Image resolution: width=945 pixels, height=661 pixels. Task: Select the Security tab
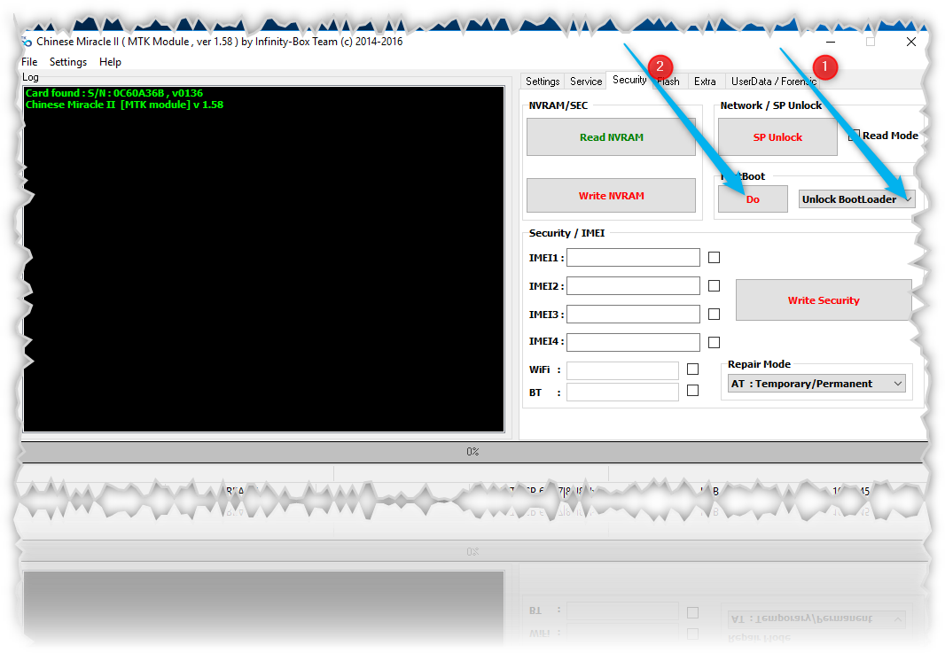[629, 80]
